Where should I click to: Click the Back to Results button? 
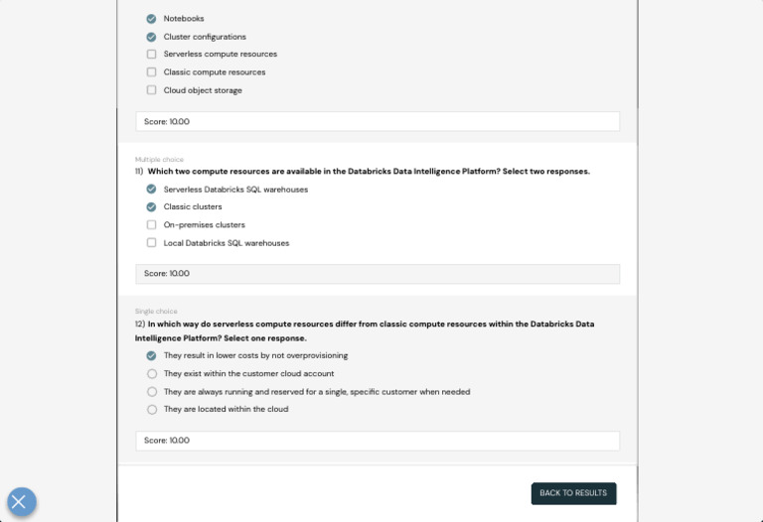573,493
